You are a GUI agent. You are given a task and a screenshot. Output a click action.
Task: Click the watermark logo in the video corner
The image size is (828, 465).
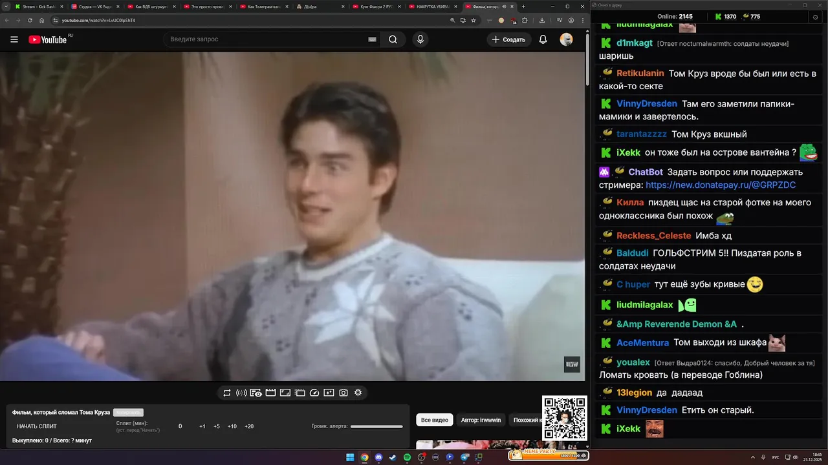click(x=572, y=364)
